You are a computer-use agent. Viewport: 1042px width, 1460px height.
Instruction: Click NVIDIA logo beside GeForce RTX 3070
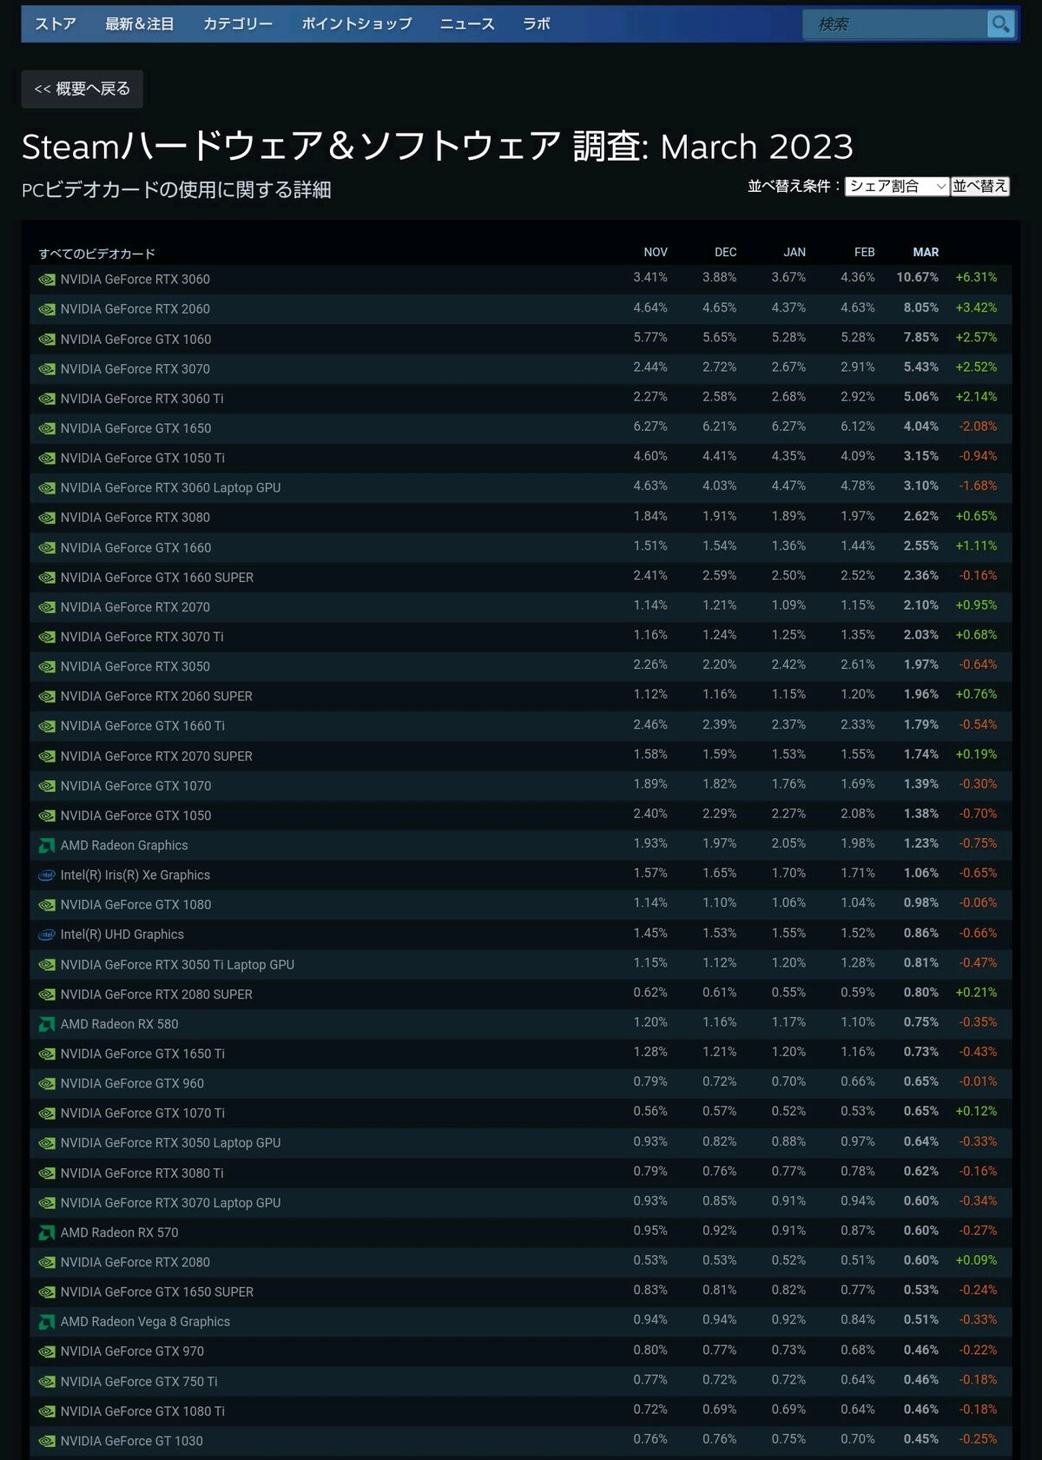[x=47, y=369]
